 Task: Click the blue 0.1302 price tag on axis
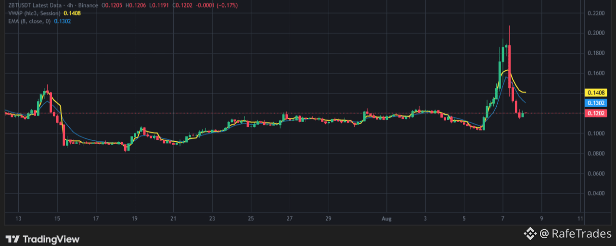click(x=595, y=103)
